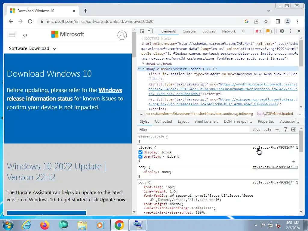Open Chrome three-dot menu

(x=297, y=21)
